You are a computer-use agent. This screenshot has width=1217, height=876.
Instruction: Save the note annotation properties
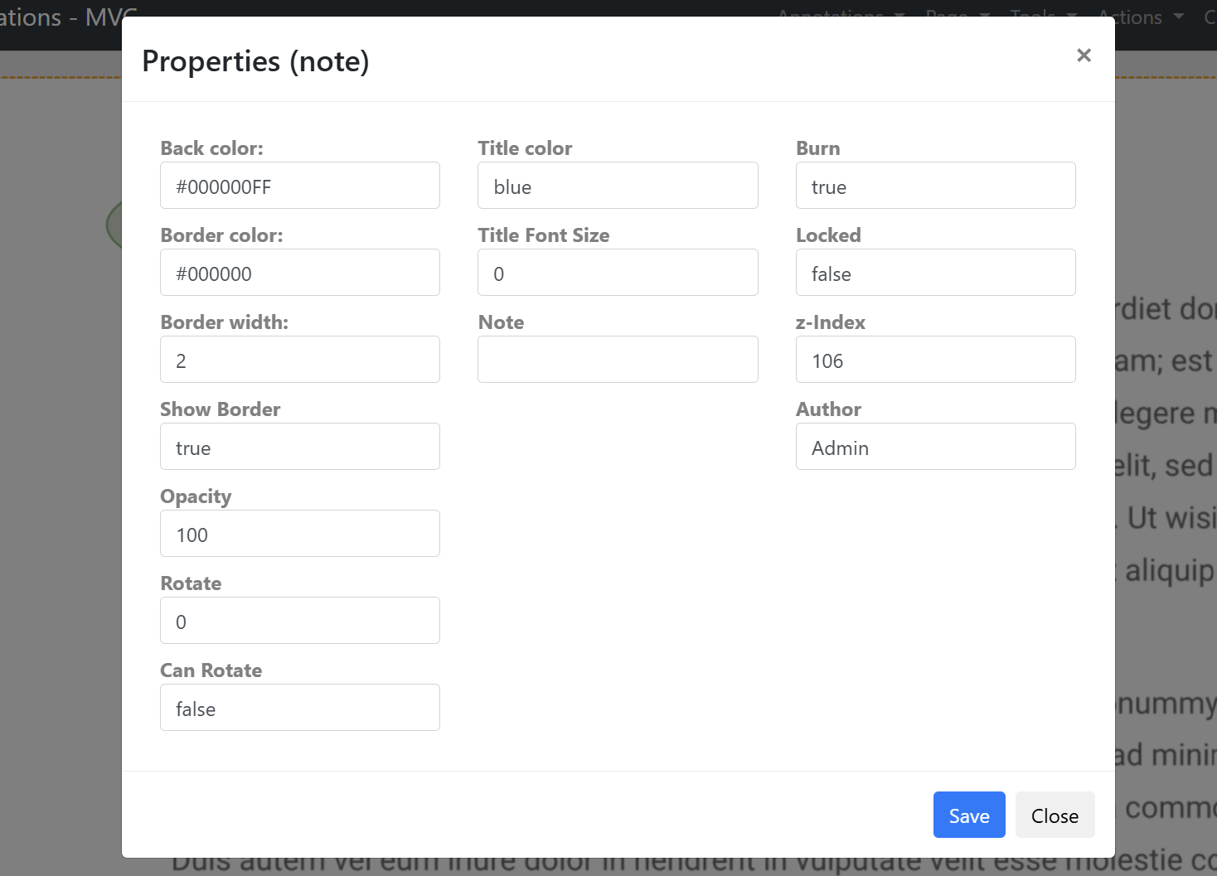pos(968,815)
